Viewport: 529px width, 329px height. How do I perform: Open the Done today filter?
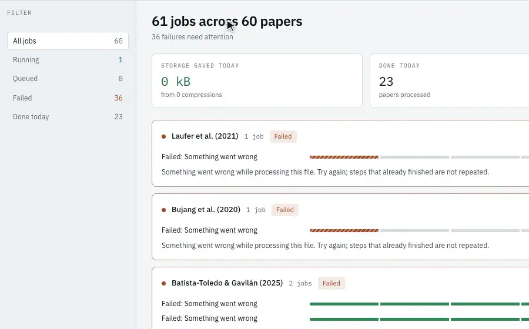[x=68, y=117]
